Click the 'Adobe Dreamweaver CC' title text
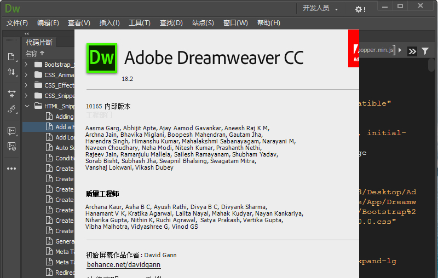The width and height of the screenshot is (438, 278). coord(214,58)
